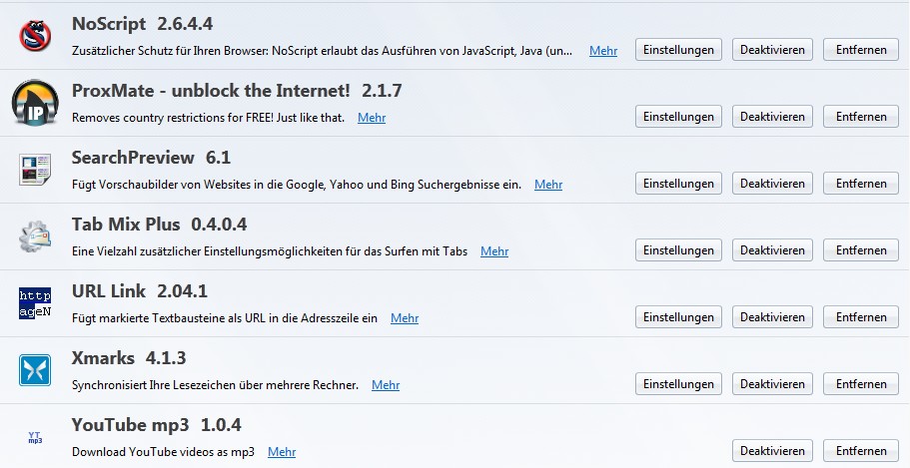Click the NoScript extension icon

click(x=35, y=37)
